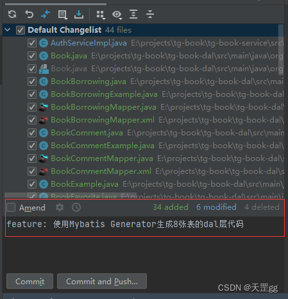This screenshot has width=288, height=299.
Task: Select the BookCommentExample.java file name
Action: tap(103, 146)
